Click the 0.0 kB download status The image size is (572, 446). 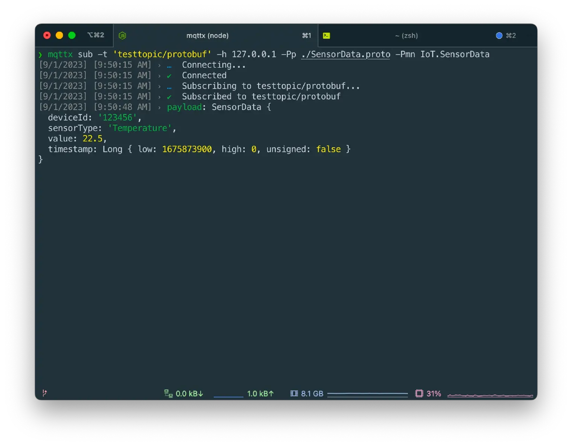tap(190, 394)
